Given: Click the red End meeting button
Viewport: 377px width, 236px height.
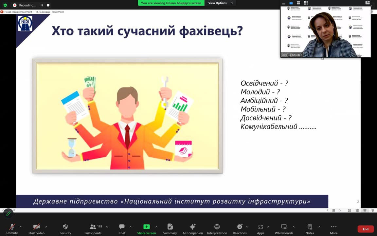Looking at the screenshot, I should tap(366, 229).
